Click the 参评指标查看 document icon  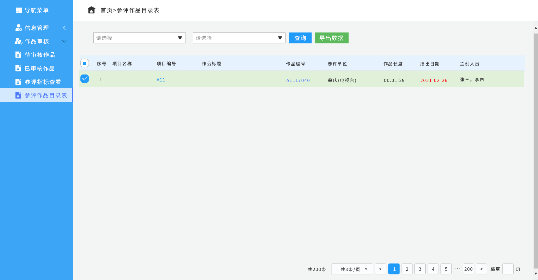18,82
